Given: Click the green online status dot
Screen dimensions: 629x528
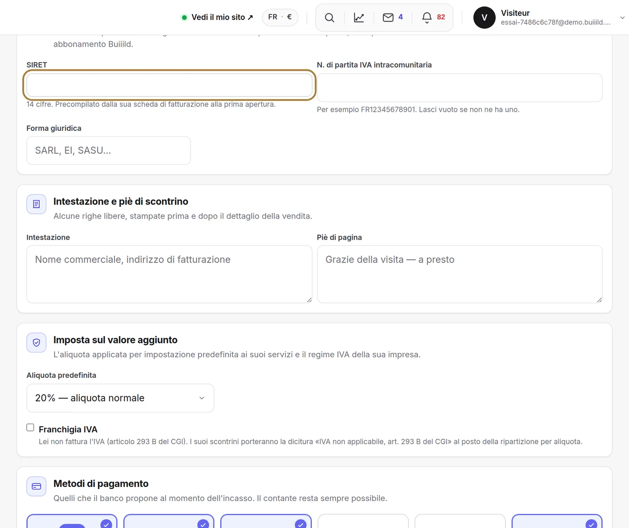Looking at the screenshot, I should pyautogui.click(x=184, y=17).
